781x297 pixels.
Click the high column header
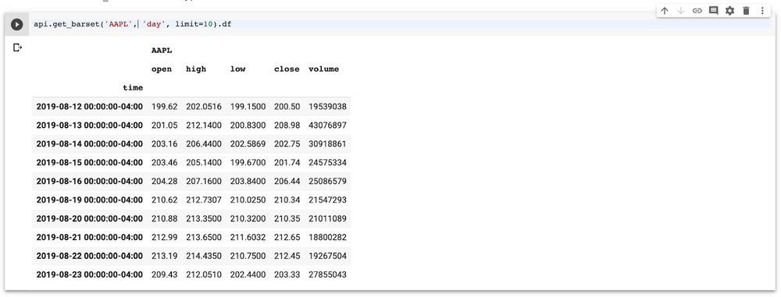click(196, 69)
